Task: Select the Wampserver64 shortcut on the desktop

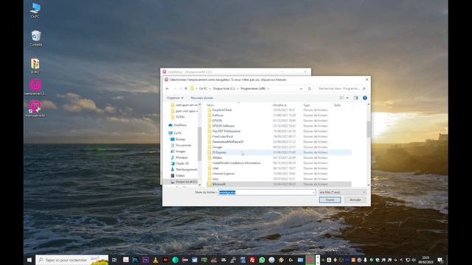Action: point(35,109)
